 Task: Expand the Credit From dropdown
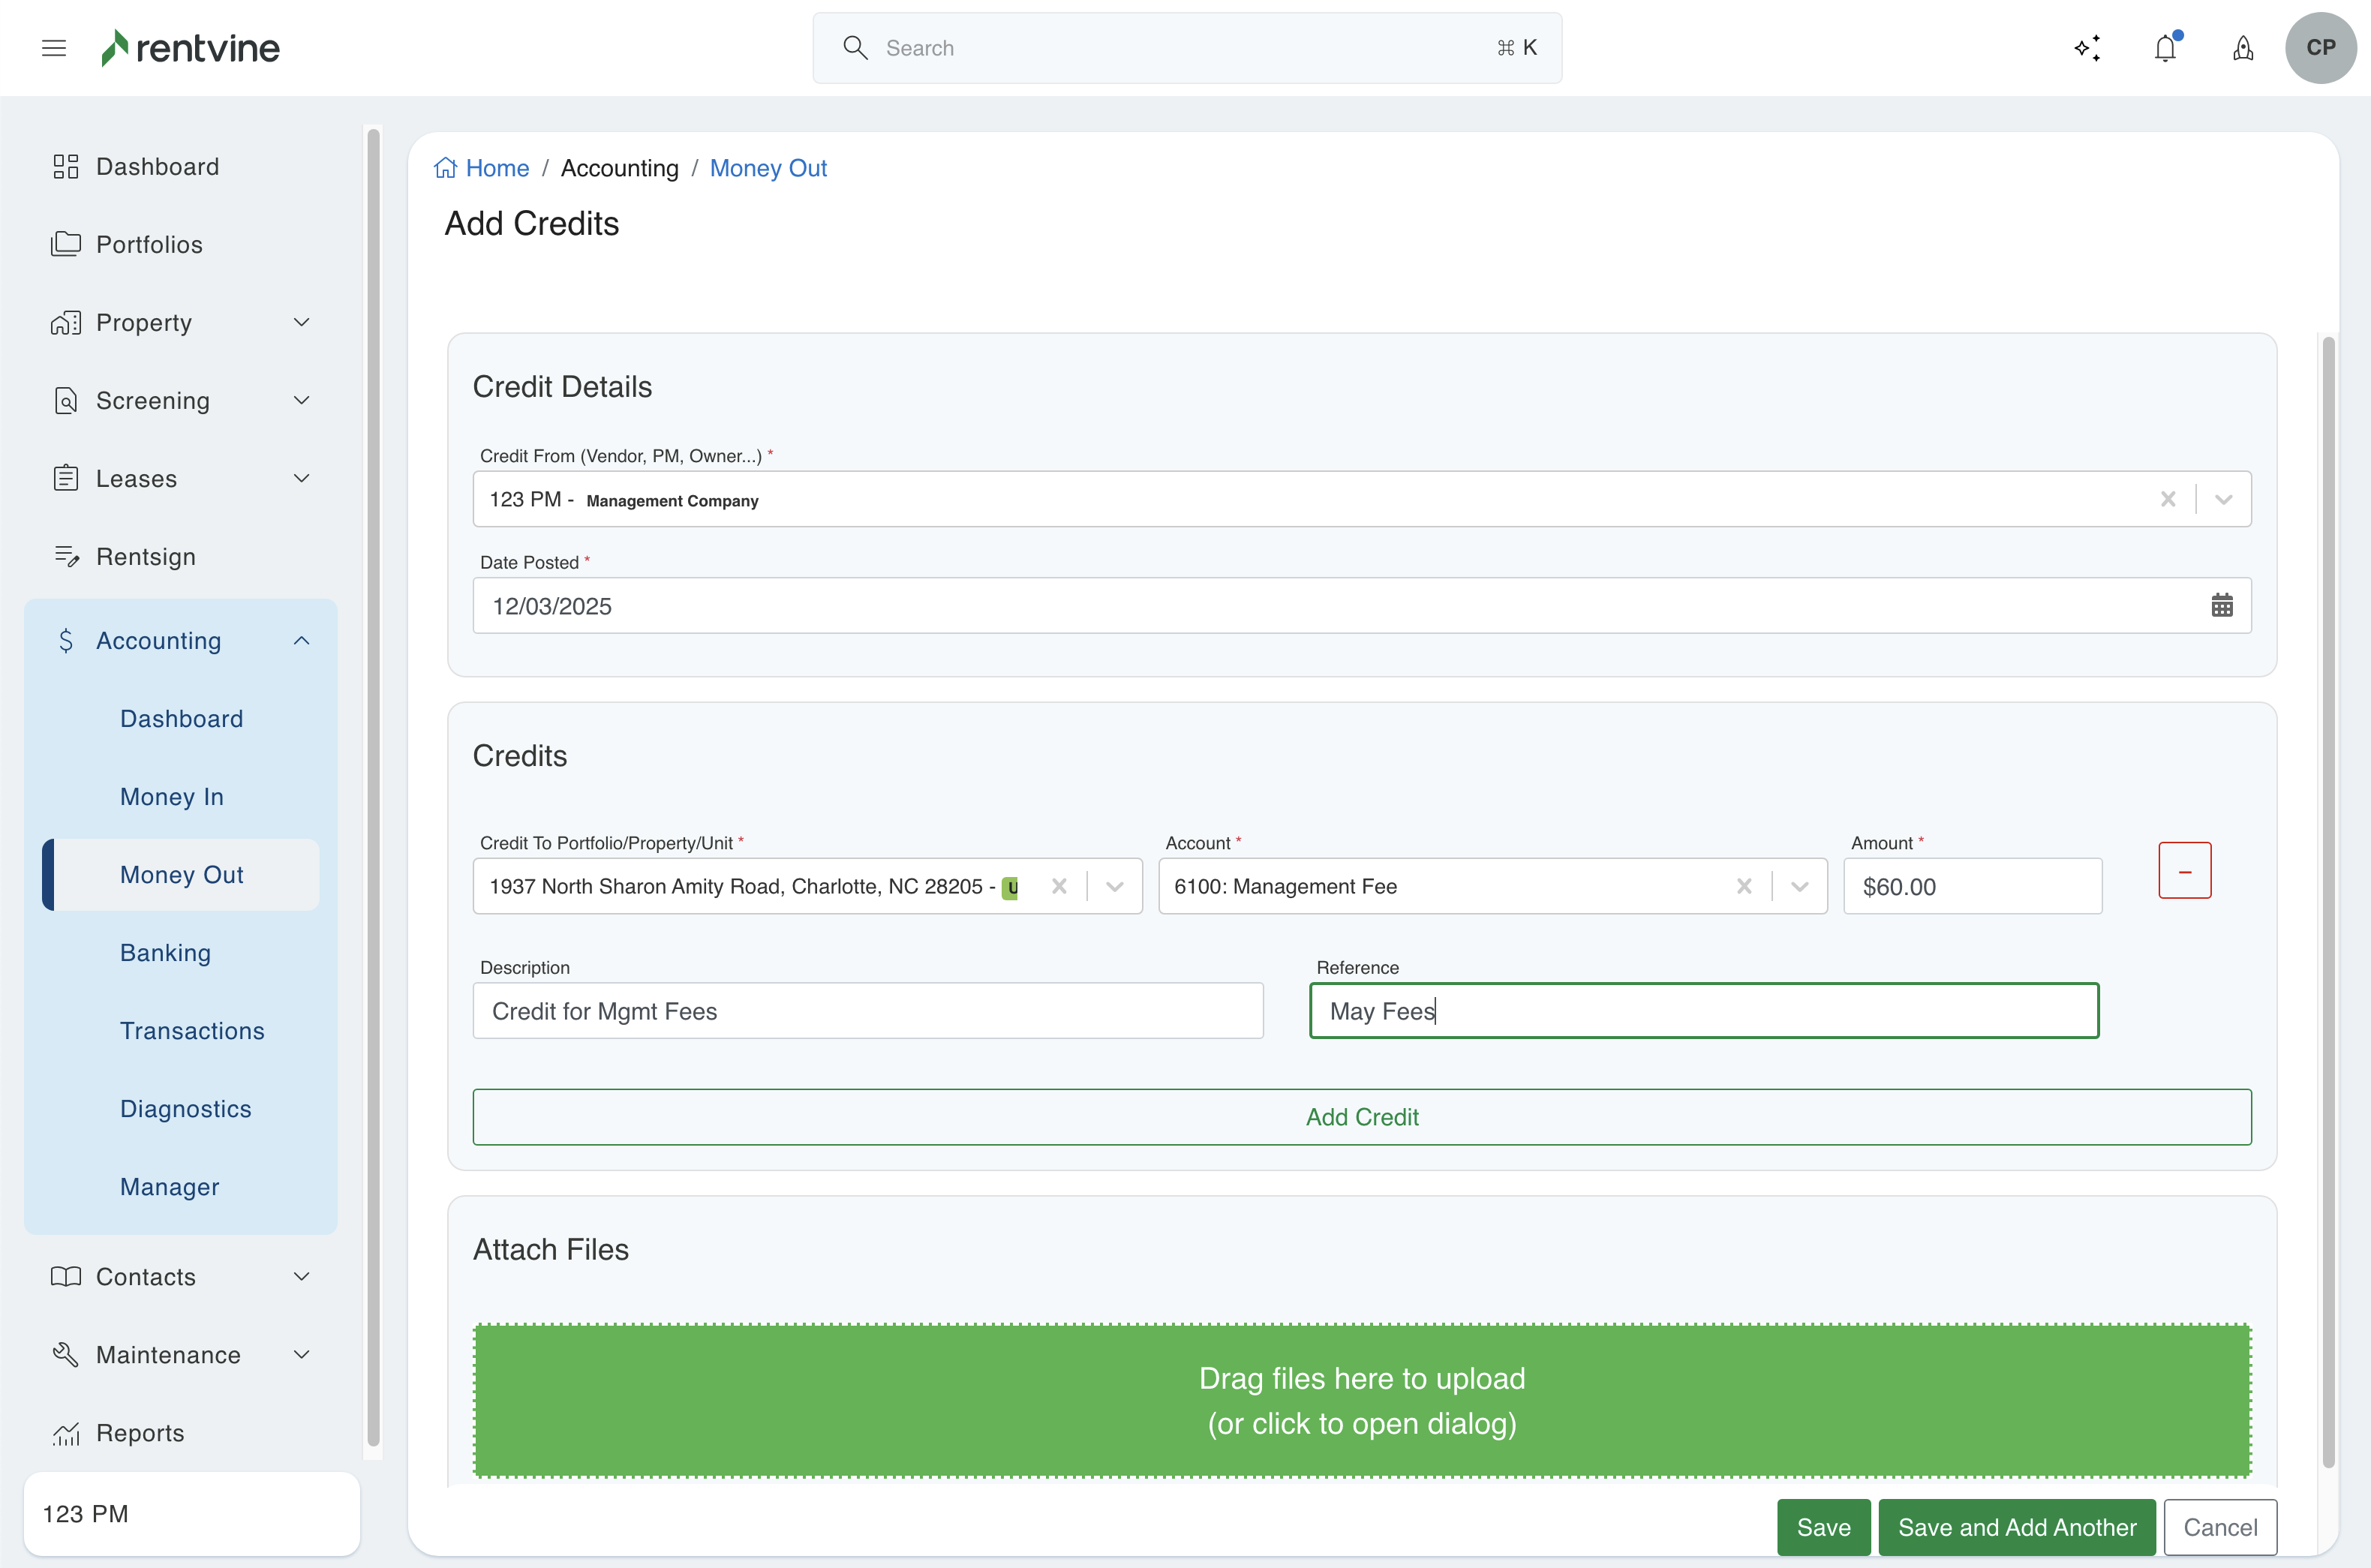tap(2224, 499)
